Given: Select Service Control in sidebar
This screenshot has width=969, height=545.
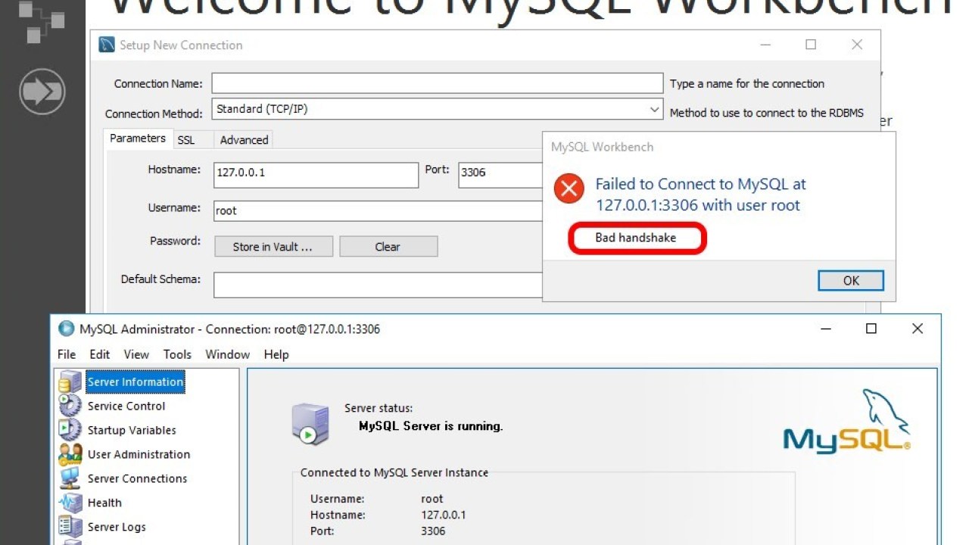Looking at the screenshot, I should point(126,406).
